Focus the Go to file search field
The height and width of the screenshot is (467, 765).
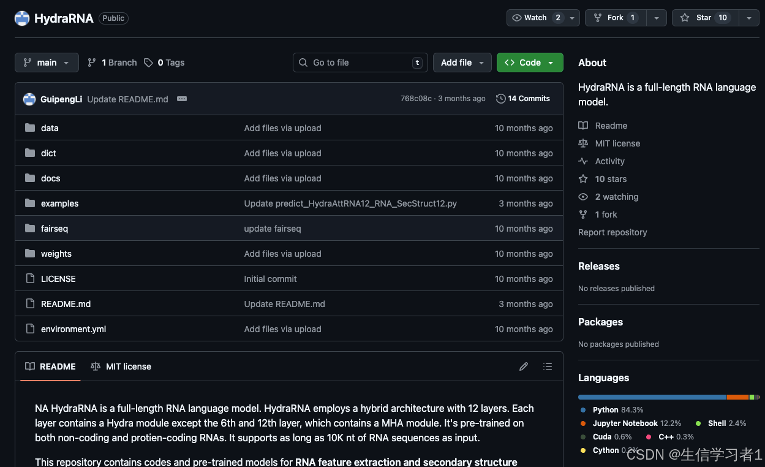[x=360, y=63]
